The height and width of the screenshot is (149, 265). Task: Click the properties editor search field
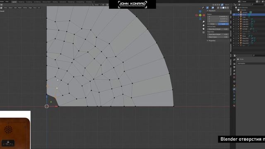258,55
